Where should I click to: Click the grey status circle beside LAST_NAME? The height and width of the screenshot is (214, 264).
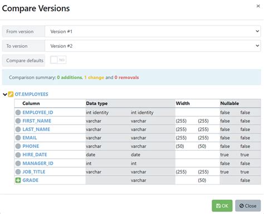18,130
